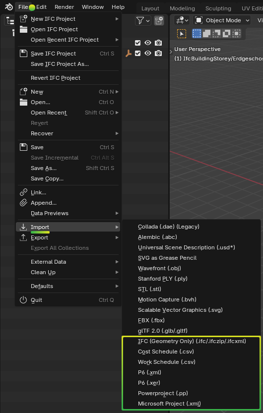Toggle the first row exclude checkbox
Screen dimensions: 263x413
coord(137,43)
